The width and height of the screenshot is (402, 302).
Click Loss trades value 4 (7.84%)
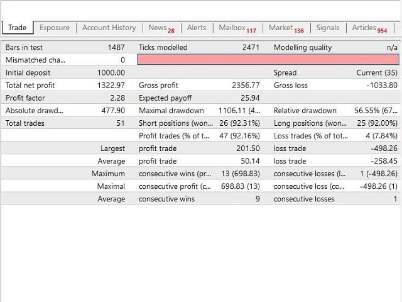[x=381, y=136]
